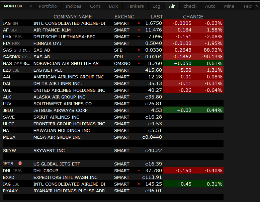Click the AAL ticker symbol

[x=7, y=77]
